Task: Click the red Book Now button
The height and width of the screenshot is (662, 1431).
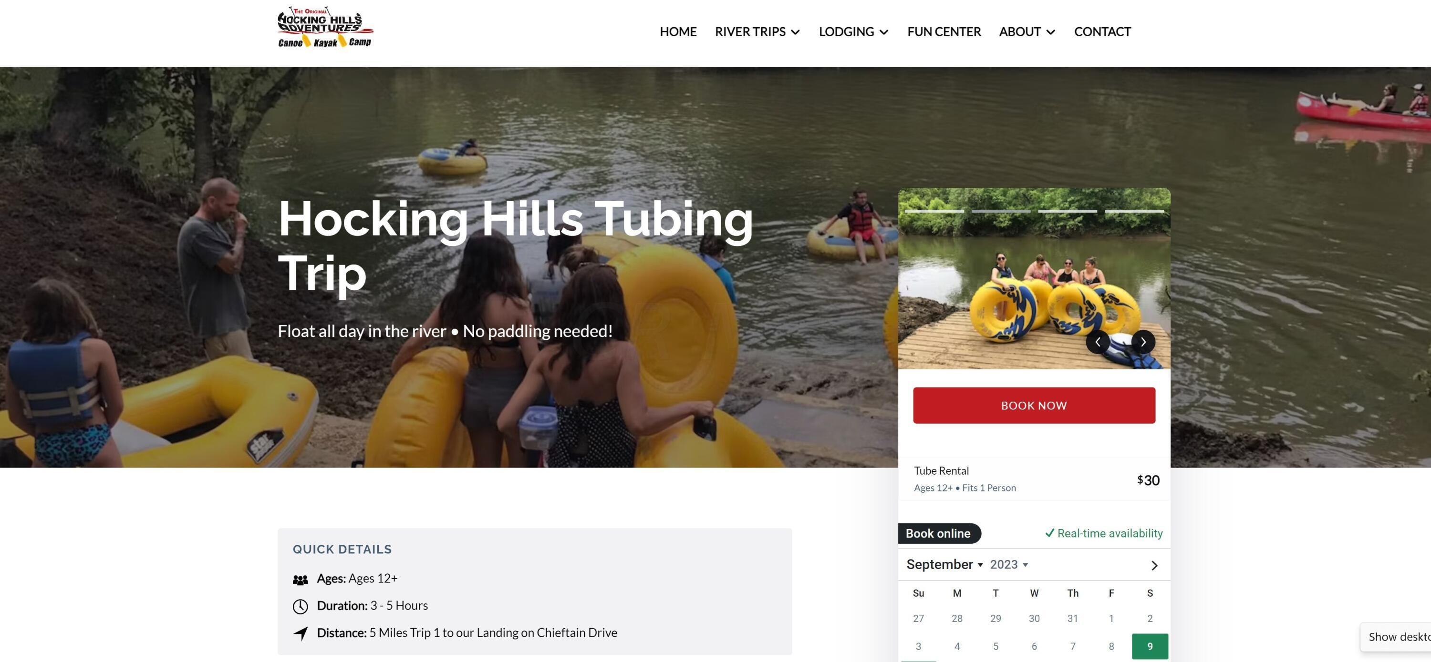Action: (x=1034, y=406)
